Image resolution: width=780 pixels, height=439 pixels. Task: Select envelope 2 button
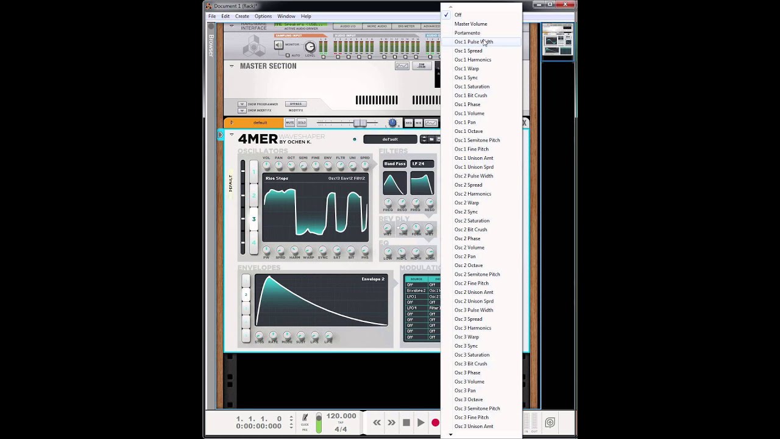point(246,294)
